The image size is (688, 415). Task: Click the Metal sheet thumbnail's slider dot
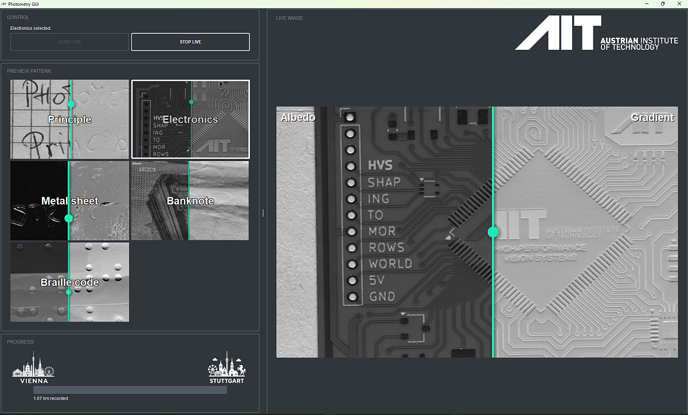pyautogui.click(x=69, y=218)
